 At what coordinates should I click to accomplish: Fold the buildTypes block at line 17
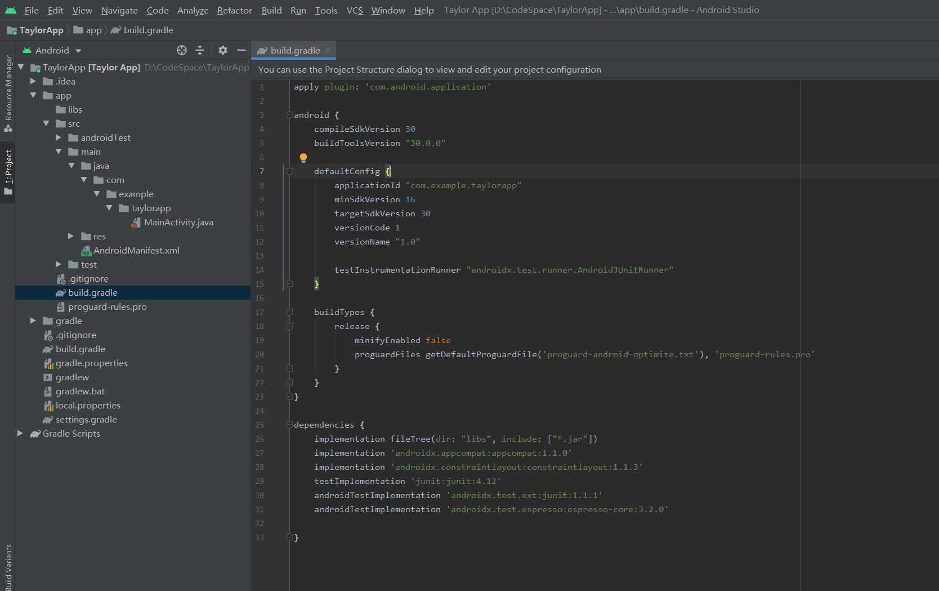pos(289,312)
